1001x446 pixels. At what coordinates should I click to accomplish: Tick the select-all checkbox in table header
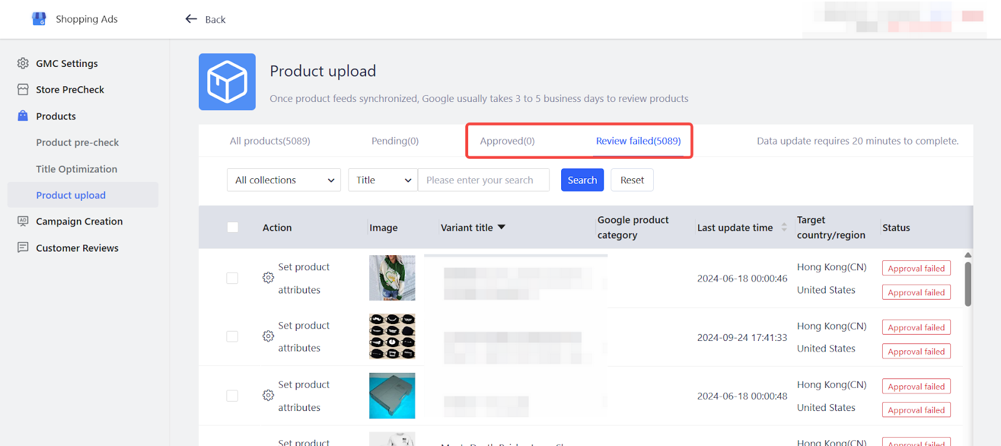[233, 227]
